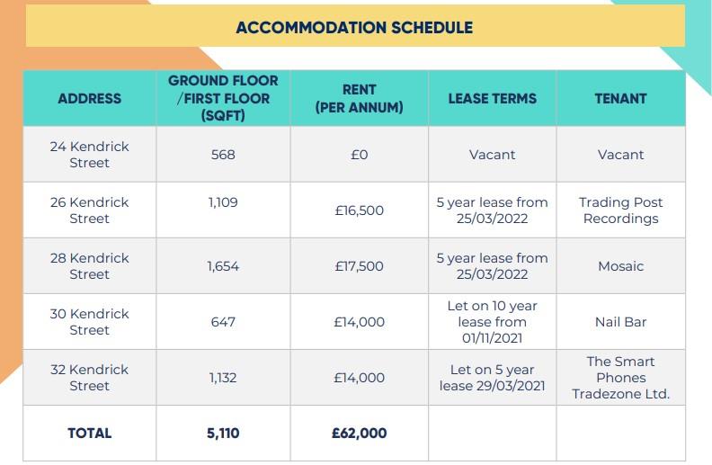712x465 pixels.
Task: Click the 24 Kendrick Street address cell
Action: (x=89, y=155)
